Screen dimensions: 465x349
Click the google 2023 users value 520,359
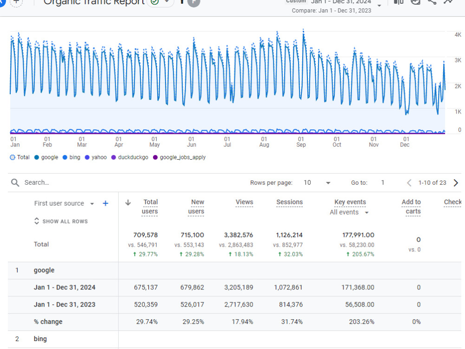(146, 304)
